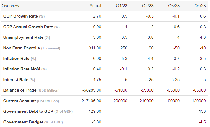
Task: Open the Inflation Rate MoM link
Action: point(22,69)
